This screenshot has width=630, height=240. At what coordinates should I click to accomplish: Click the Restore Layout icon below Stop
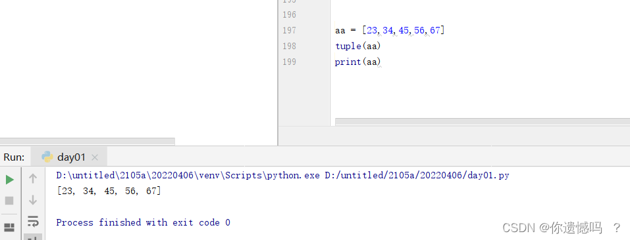point(9,228)
